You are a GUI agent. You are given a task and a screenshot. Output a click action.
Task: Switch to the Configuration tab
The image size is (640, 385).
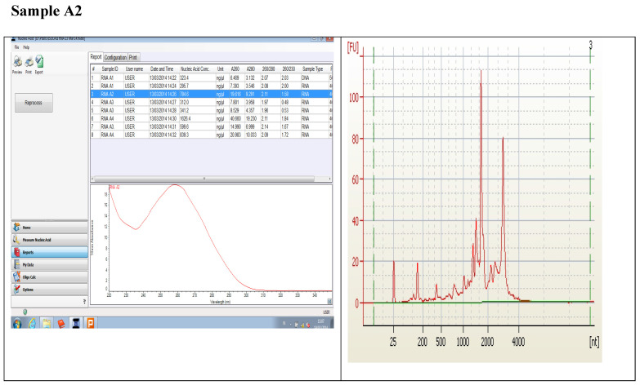click(115, 57)
